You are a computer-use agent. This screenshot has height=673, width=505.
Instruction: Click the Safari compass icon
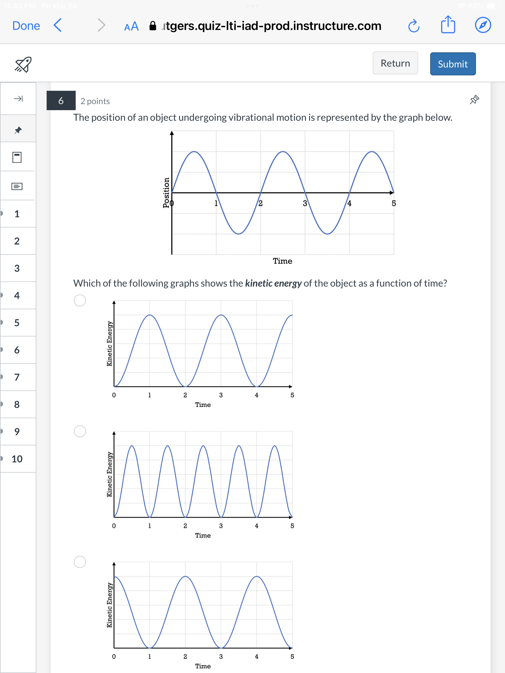483,25
